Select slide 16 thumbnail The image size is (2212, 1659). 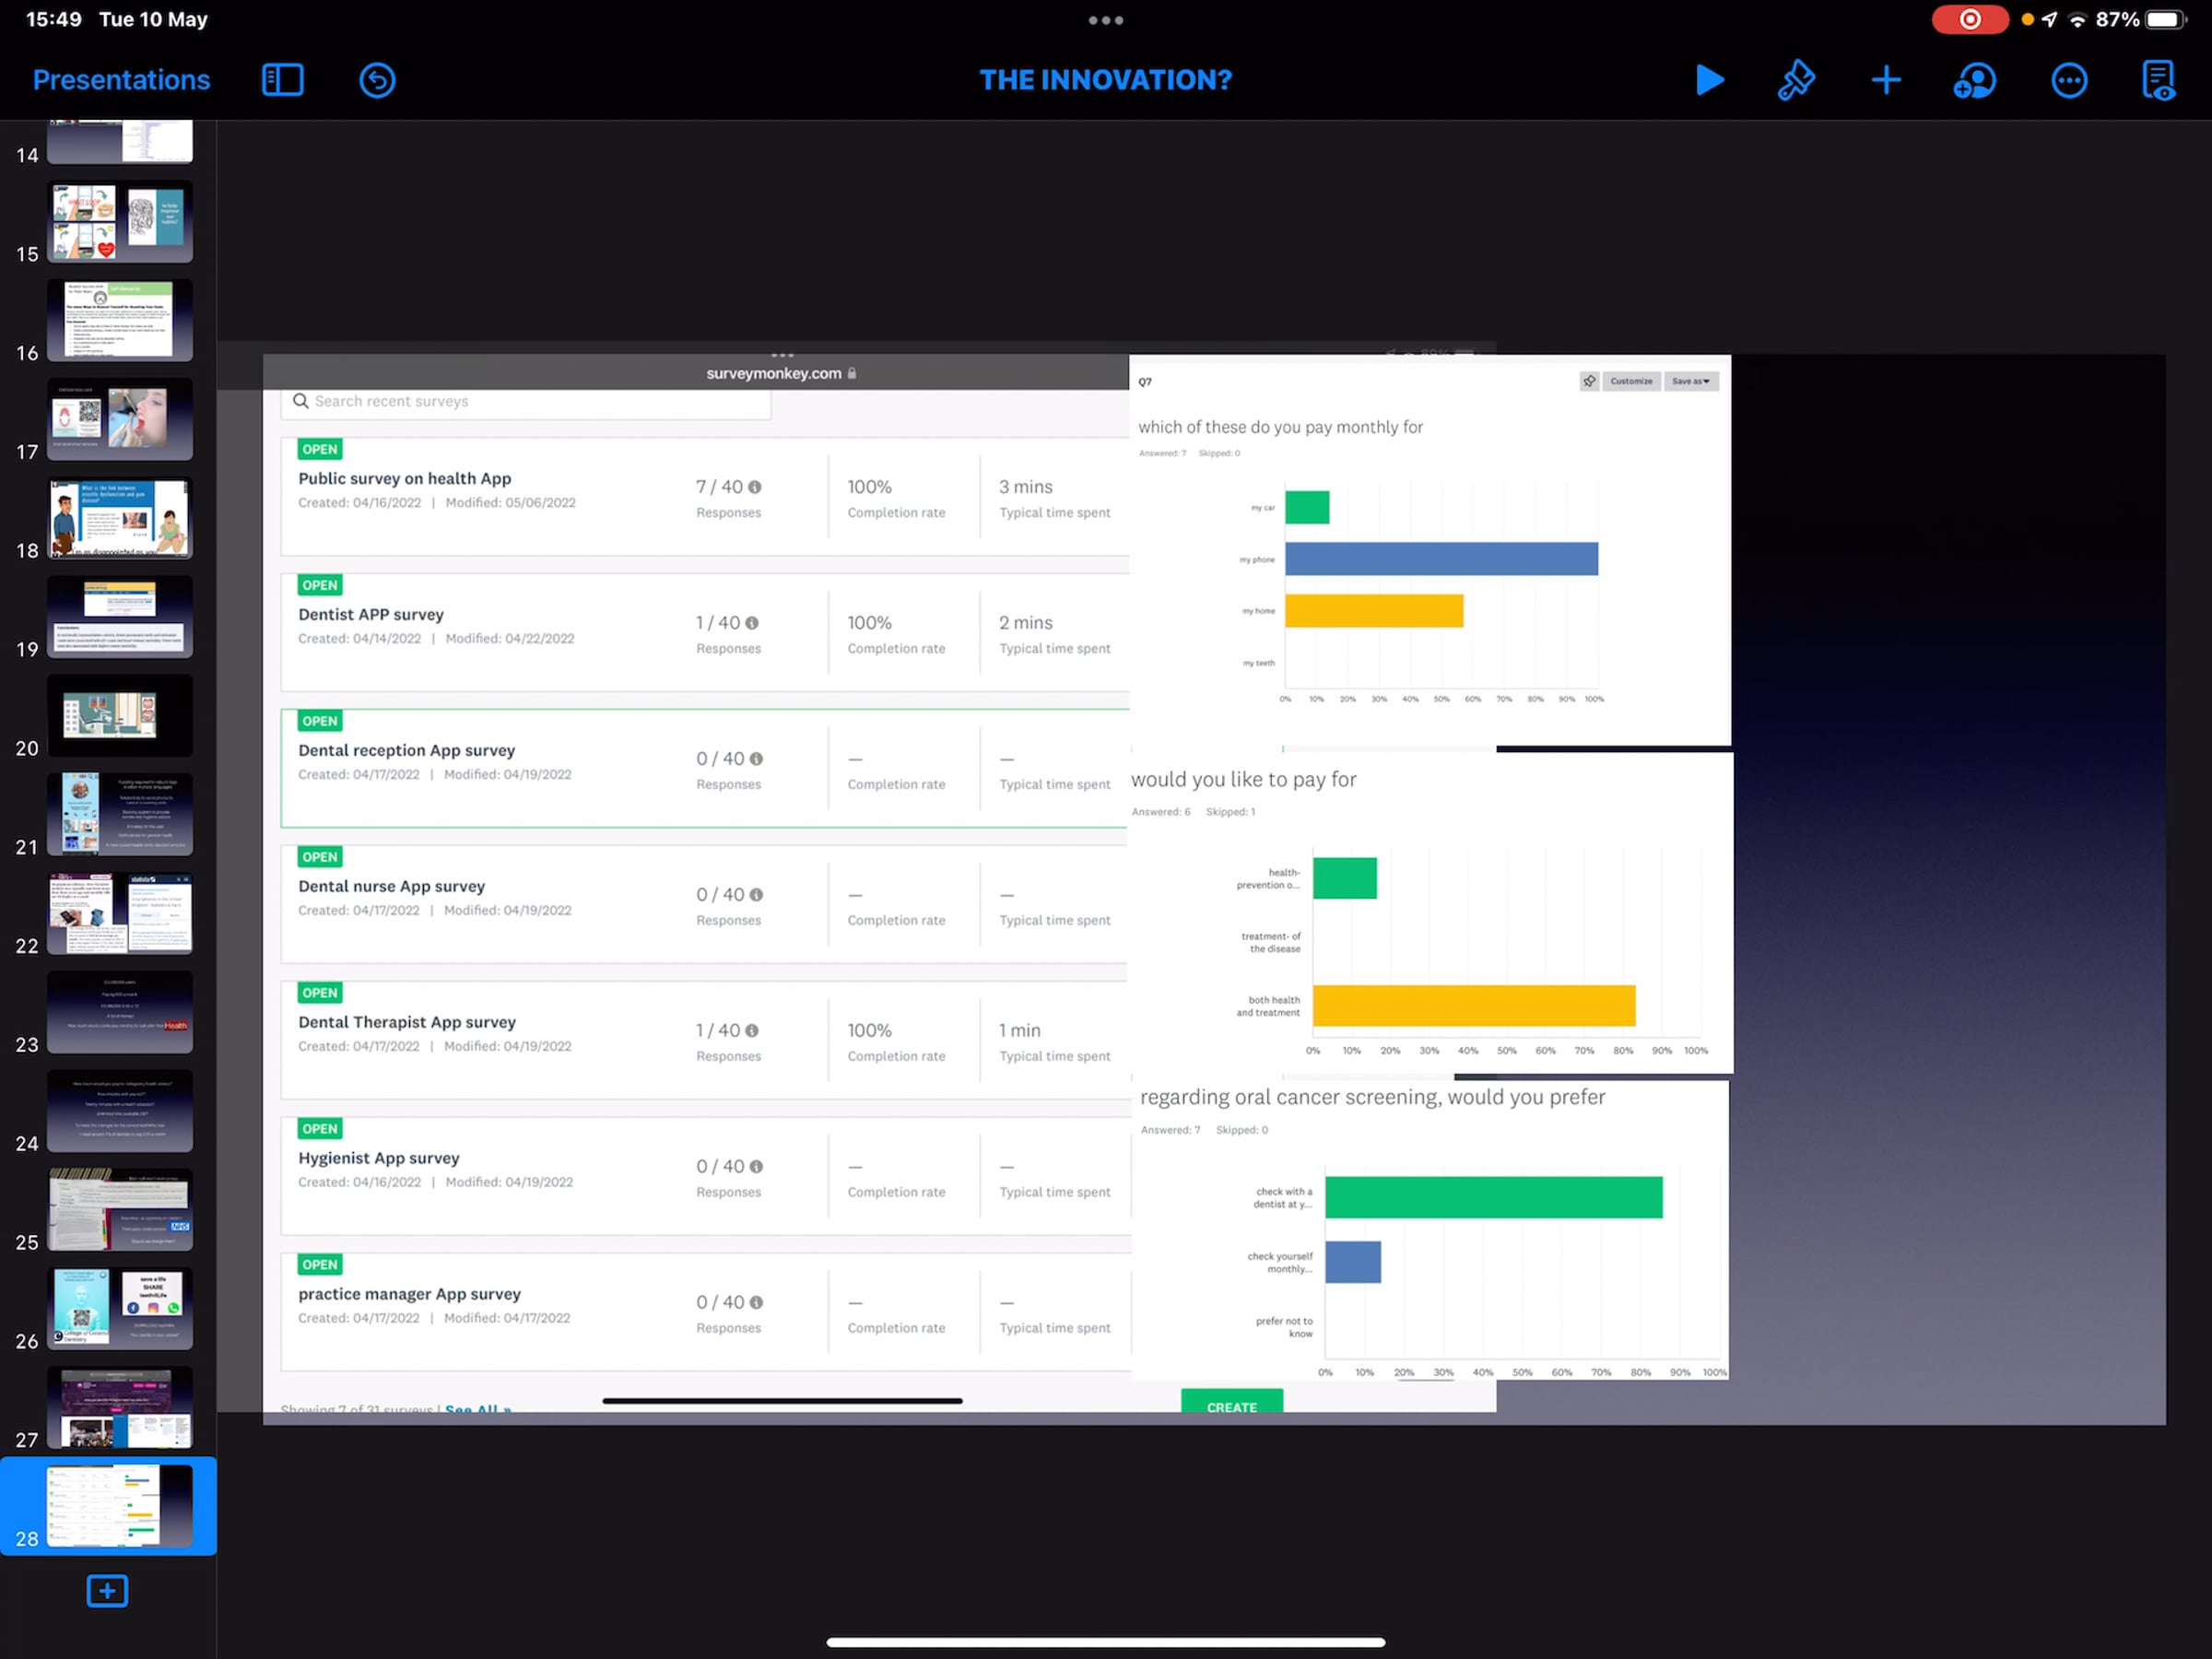click(120, 320)
